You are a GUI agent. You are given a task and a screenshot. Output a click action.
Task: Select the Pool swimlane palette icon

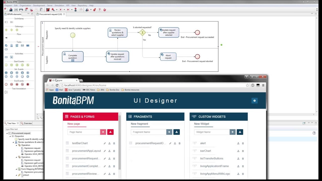6,22
